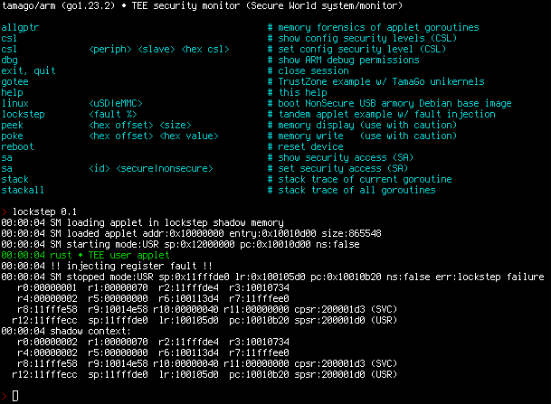Screen dimensions: 551x404
Task: Select the 'reboot' command text
Action: pos(17,146)
